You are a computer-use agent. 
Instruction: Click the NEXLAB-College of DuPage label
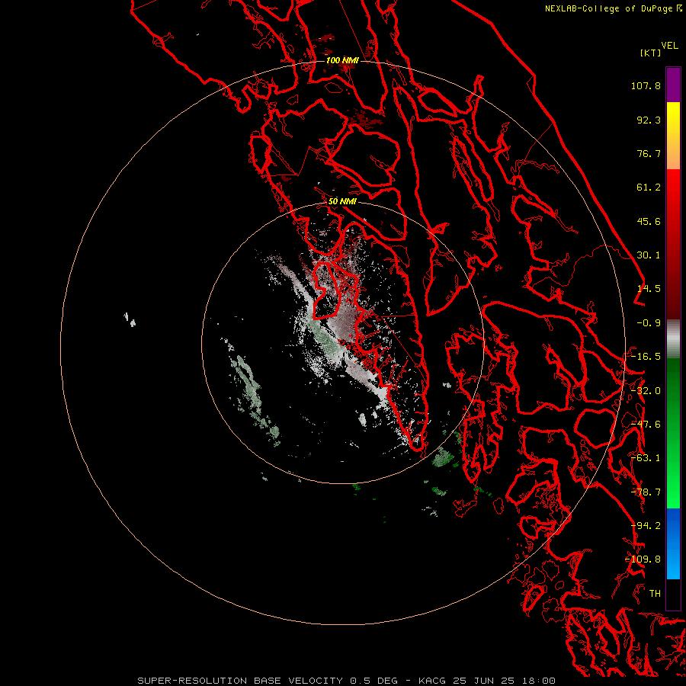pyautogui.click(x=609, y=8)
